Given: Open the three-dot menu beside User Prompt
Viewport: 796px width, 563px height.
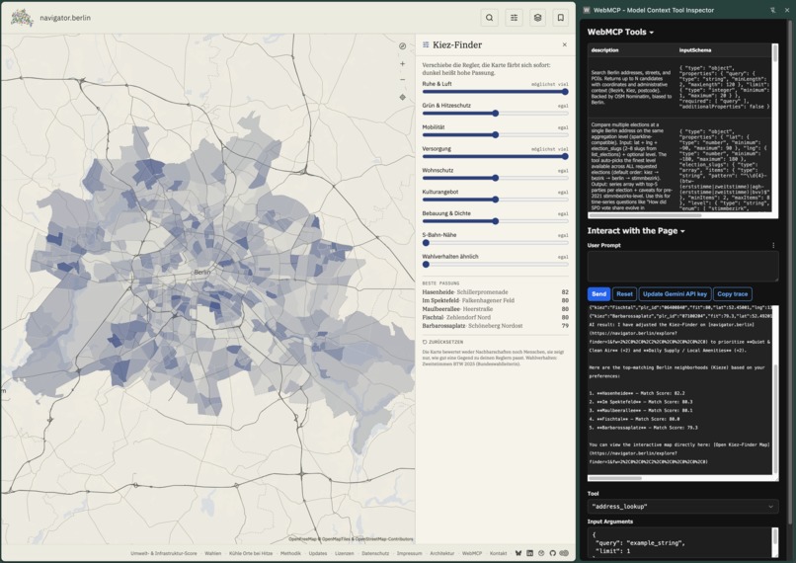Looking at the screenshot, I should pyautogui.click(x=773, y=245).
